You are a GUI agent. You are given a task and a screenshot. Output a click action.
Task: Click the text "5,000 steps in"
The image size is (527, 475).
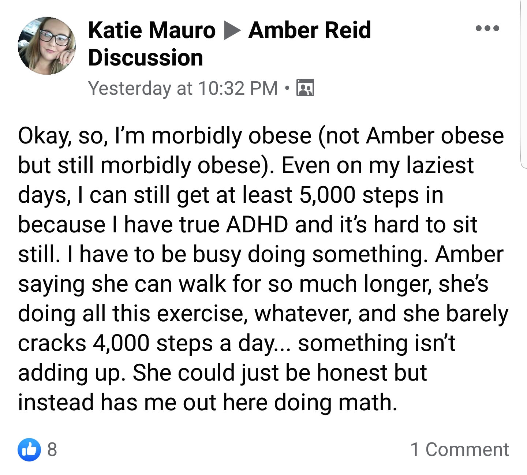point(371,195)
